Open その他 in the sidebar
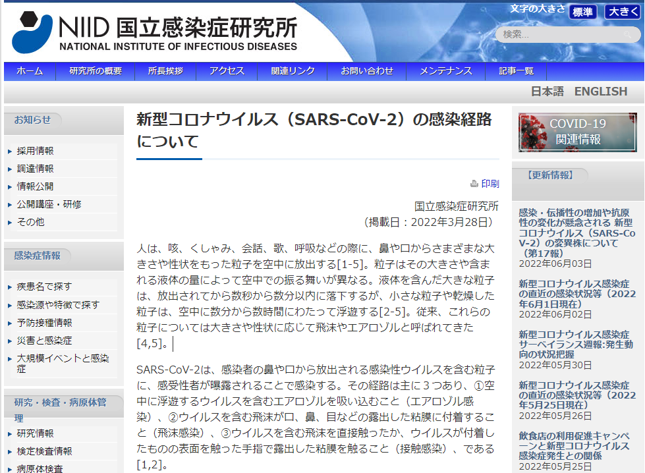This screenshot has height=473, width=645. 30,222
